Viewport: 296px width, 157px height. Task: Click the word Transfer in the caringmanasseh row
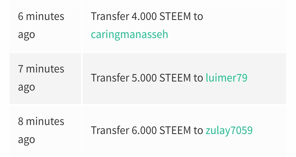point(110,16)
